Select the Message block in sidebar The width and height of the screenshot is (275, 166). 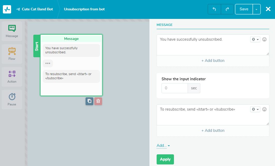click(12, 31)
